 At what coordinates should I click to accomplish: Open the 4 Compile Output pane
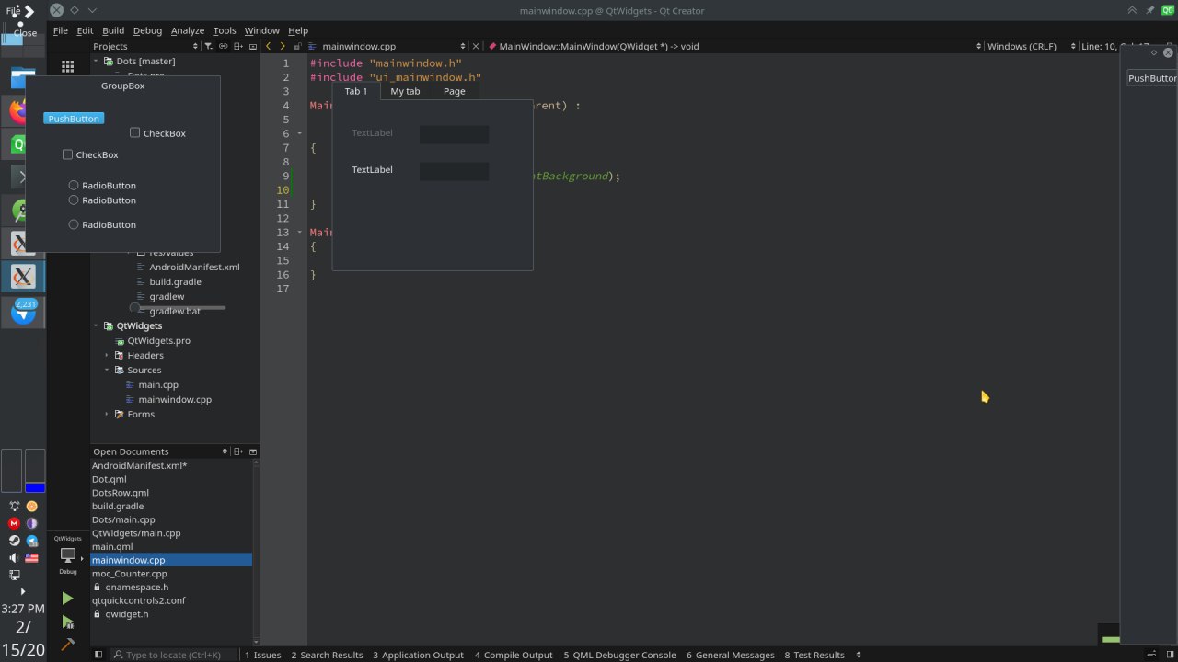[x=514, y=655]
